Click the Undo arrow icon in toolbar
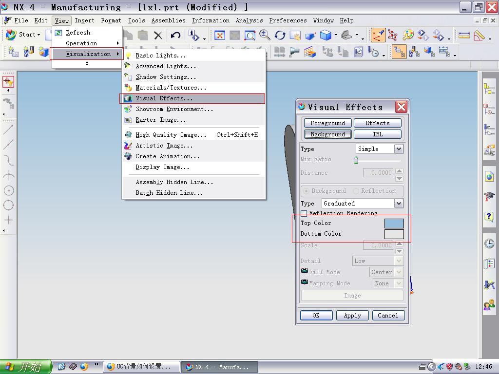 [175, 35]
